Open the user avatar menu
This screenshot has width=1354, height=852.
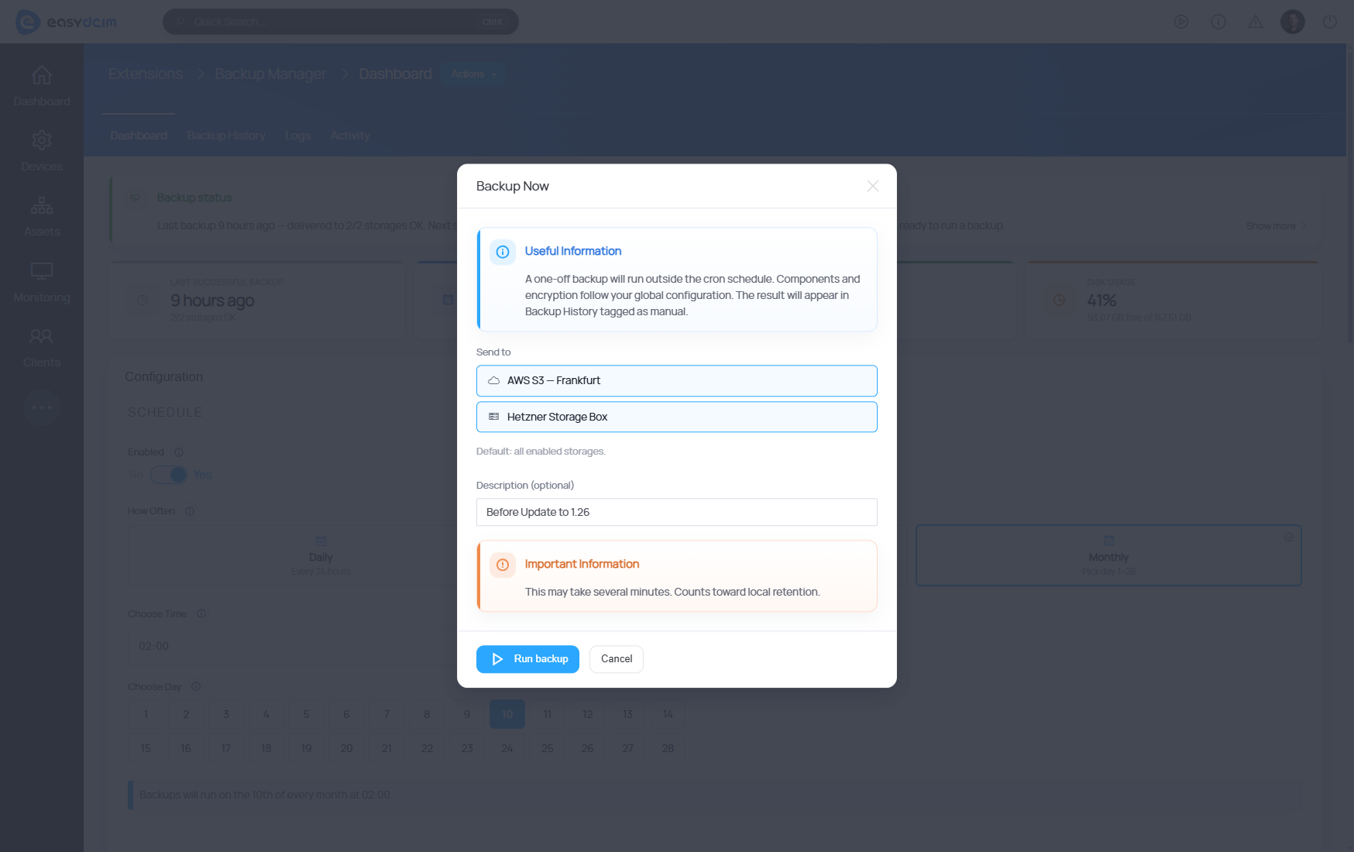click(1293, 22)
